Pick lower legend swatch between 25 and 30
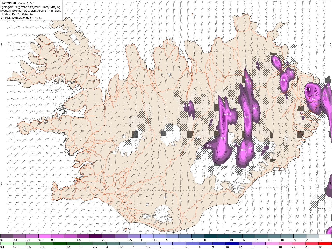This screenshot has height=249, width=332. click(312, 244)
